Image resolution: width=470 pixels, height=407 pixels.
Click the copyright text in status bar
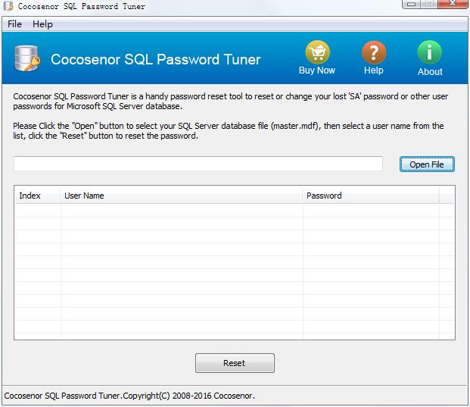coord(129,396)
